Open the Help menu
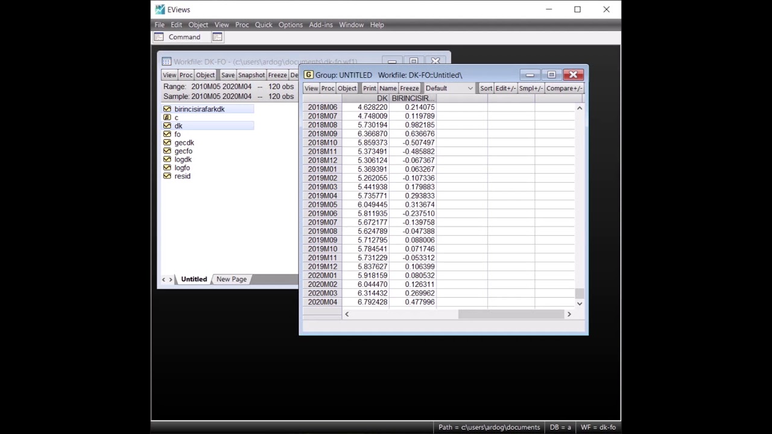Image resolution: width=772 pixels, height=434 pixels. pyautogui.click(x=377, y=25)
